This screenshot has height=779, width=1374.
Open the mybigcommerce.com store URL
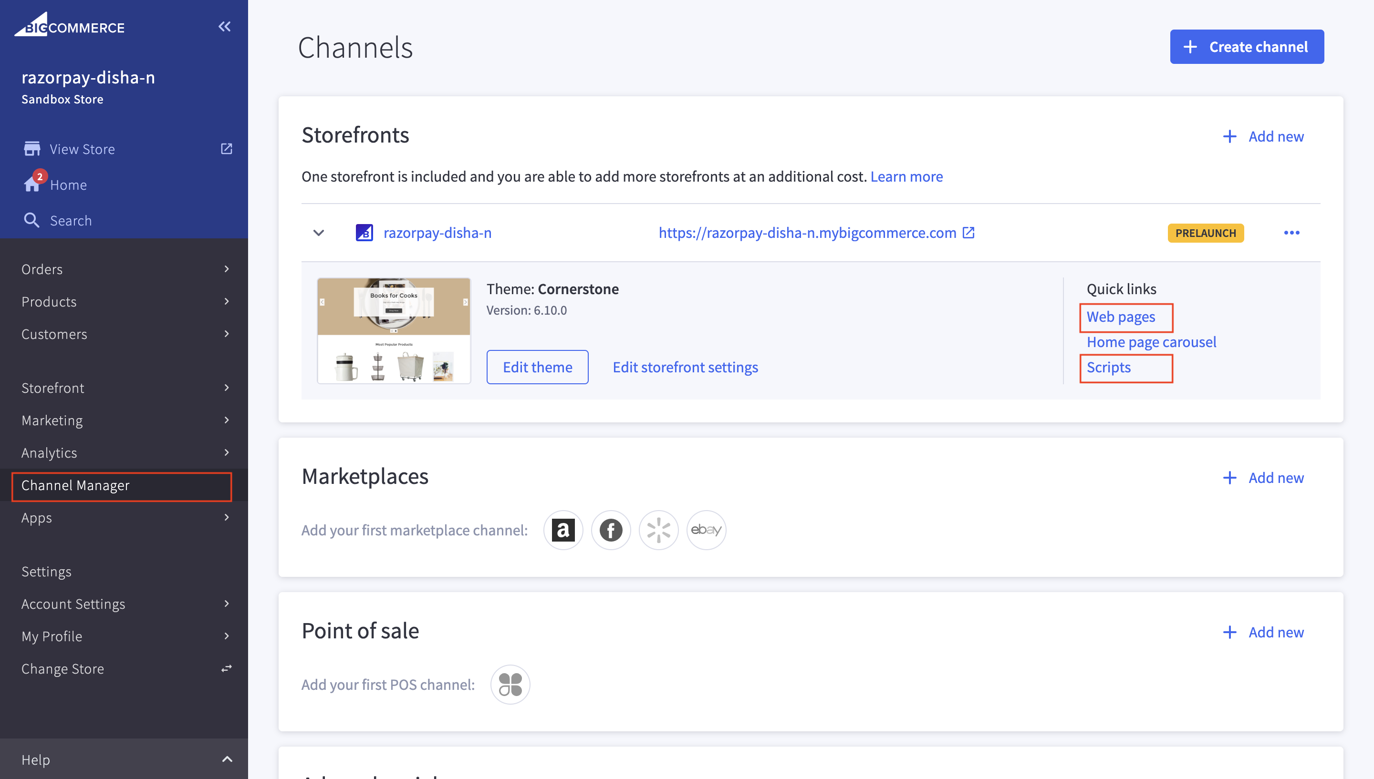click(x=807, y=233)
